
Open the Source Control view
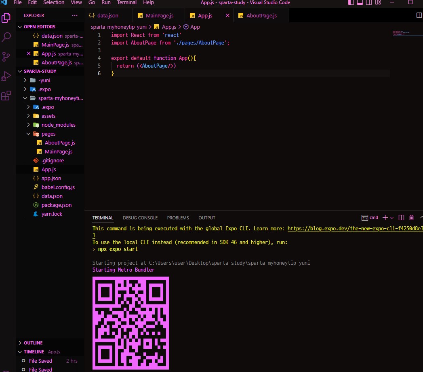click(6, 57)
